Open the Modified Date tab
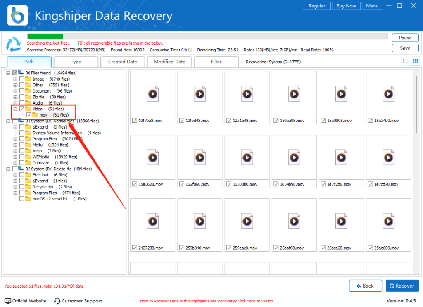The width and height of the screenshot is (423, 307). tap(169, 62)
